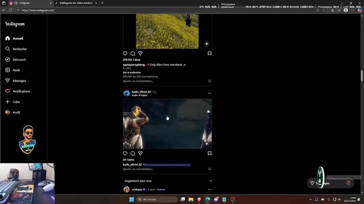Open the Windows Start menu
The width and height of the screenshot is (364, 204).
point(132,199)
